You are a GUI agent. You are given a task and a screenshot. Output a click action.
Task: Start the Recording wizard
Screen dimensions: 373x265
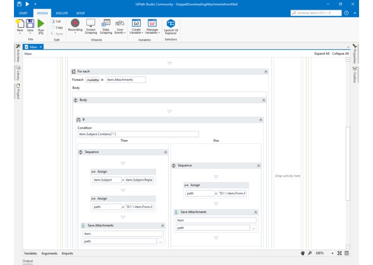pos(75,26)
